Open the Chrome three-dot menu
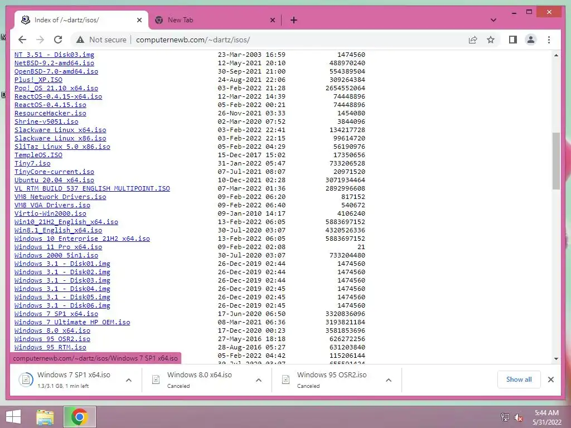 [x=549, y=40]
